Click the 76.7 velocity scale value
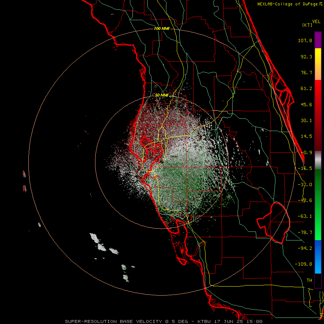Viewport: 324px width, 324px height. [306, 72]
